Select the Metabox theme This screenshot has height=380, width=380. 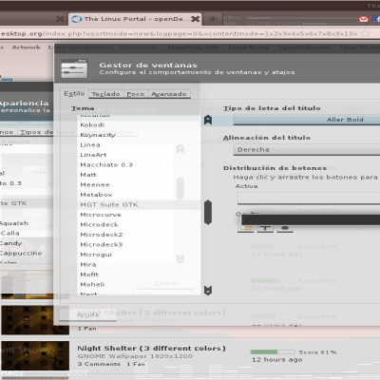[140, 195]
